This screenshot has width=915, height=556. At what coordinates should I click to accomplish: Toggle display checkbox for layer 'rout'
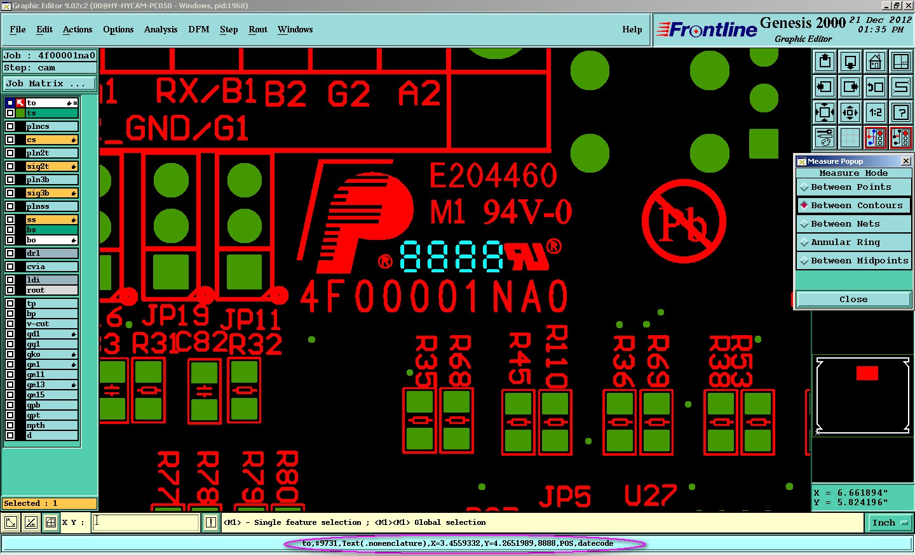point(10,290)
